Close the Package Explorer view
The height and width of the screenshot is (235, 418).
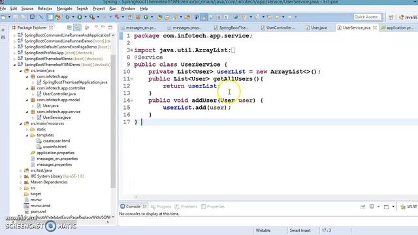click(x=51, y=27)
